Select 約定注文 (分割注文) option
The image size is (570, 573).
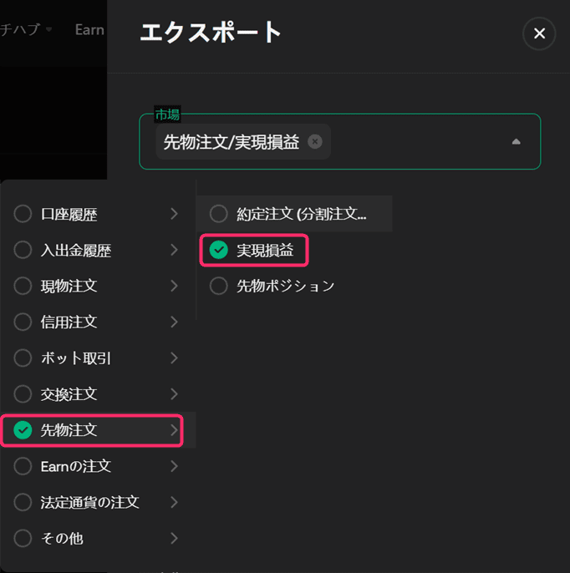point(301,214)
